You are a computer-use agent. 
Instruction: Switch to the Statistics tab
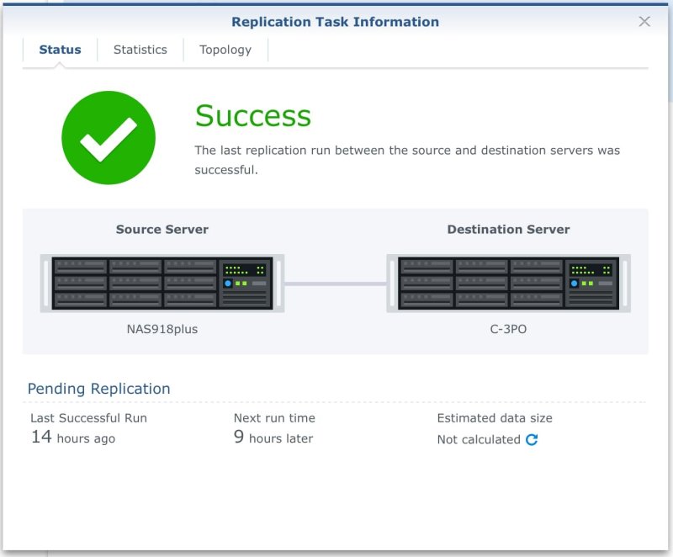tap(140, 50)
